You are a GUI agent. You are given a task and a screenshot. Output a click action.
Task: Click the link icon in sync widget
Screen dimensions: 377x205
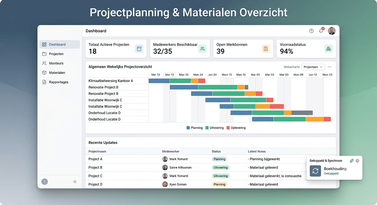pyautogui.click(x=352, y=161)
